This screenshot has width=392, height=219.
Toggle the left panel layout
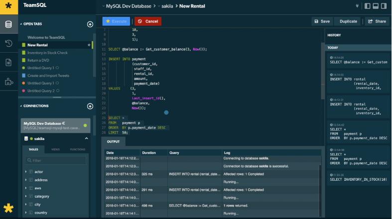pos(368,6)
